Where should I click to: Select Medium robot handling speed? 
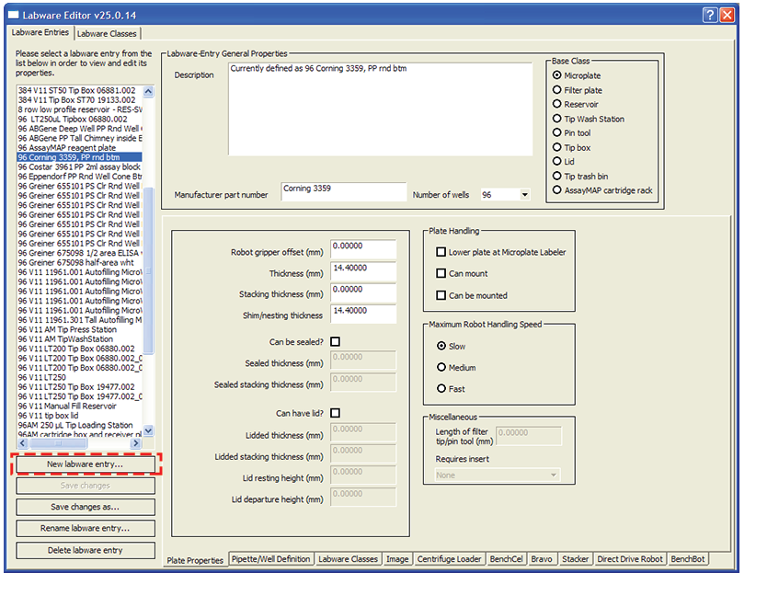[x=441, y=367]
